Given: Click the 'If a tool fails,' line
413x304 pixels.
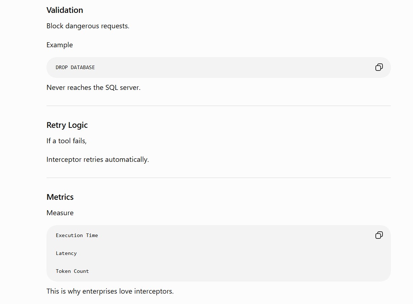Looking at the screenshot, I should 67,141.
